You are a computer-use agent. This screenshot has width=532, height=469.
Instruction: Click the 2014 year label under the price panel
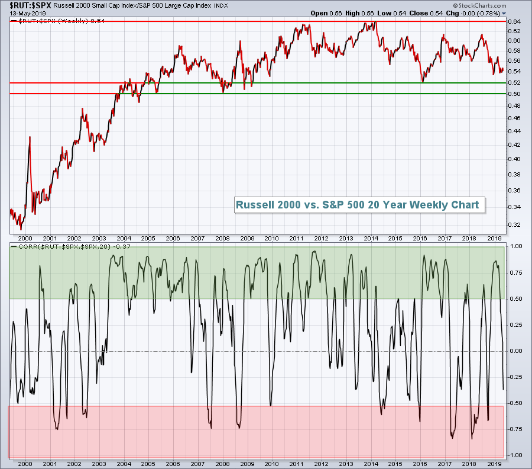pyautogui.click(x=371, y=239)
